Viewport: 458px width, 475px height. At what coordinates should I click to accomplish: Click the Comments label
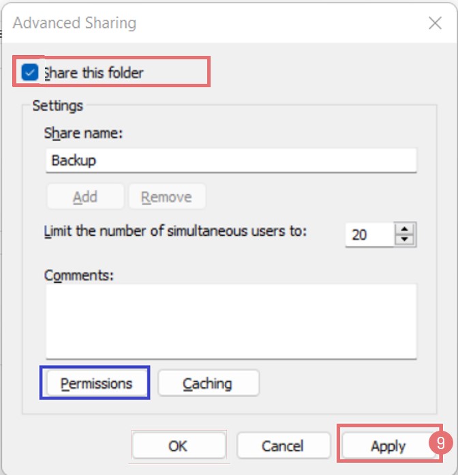point(79,275)
